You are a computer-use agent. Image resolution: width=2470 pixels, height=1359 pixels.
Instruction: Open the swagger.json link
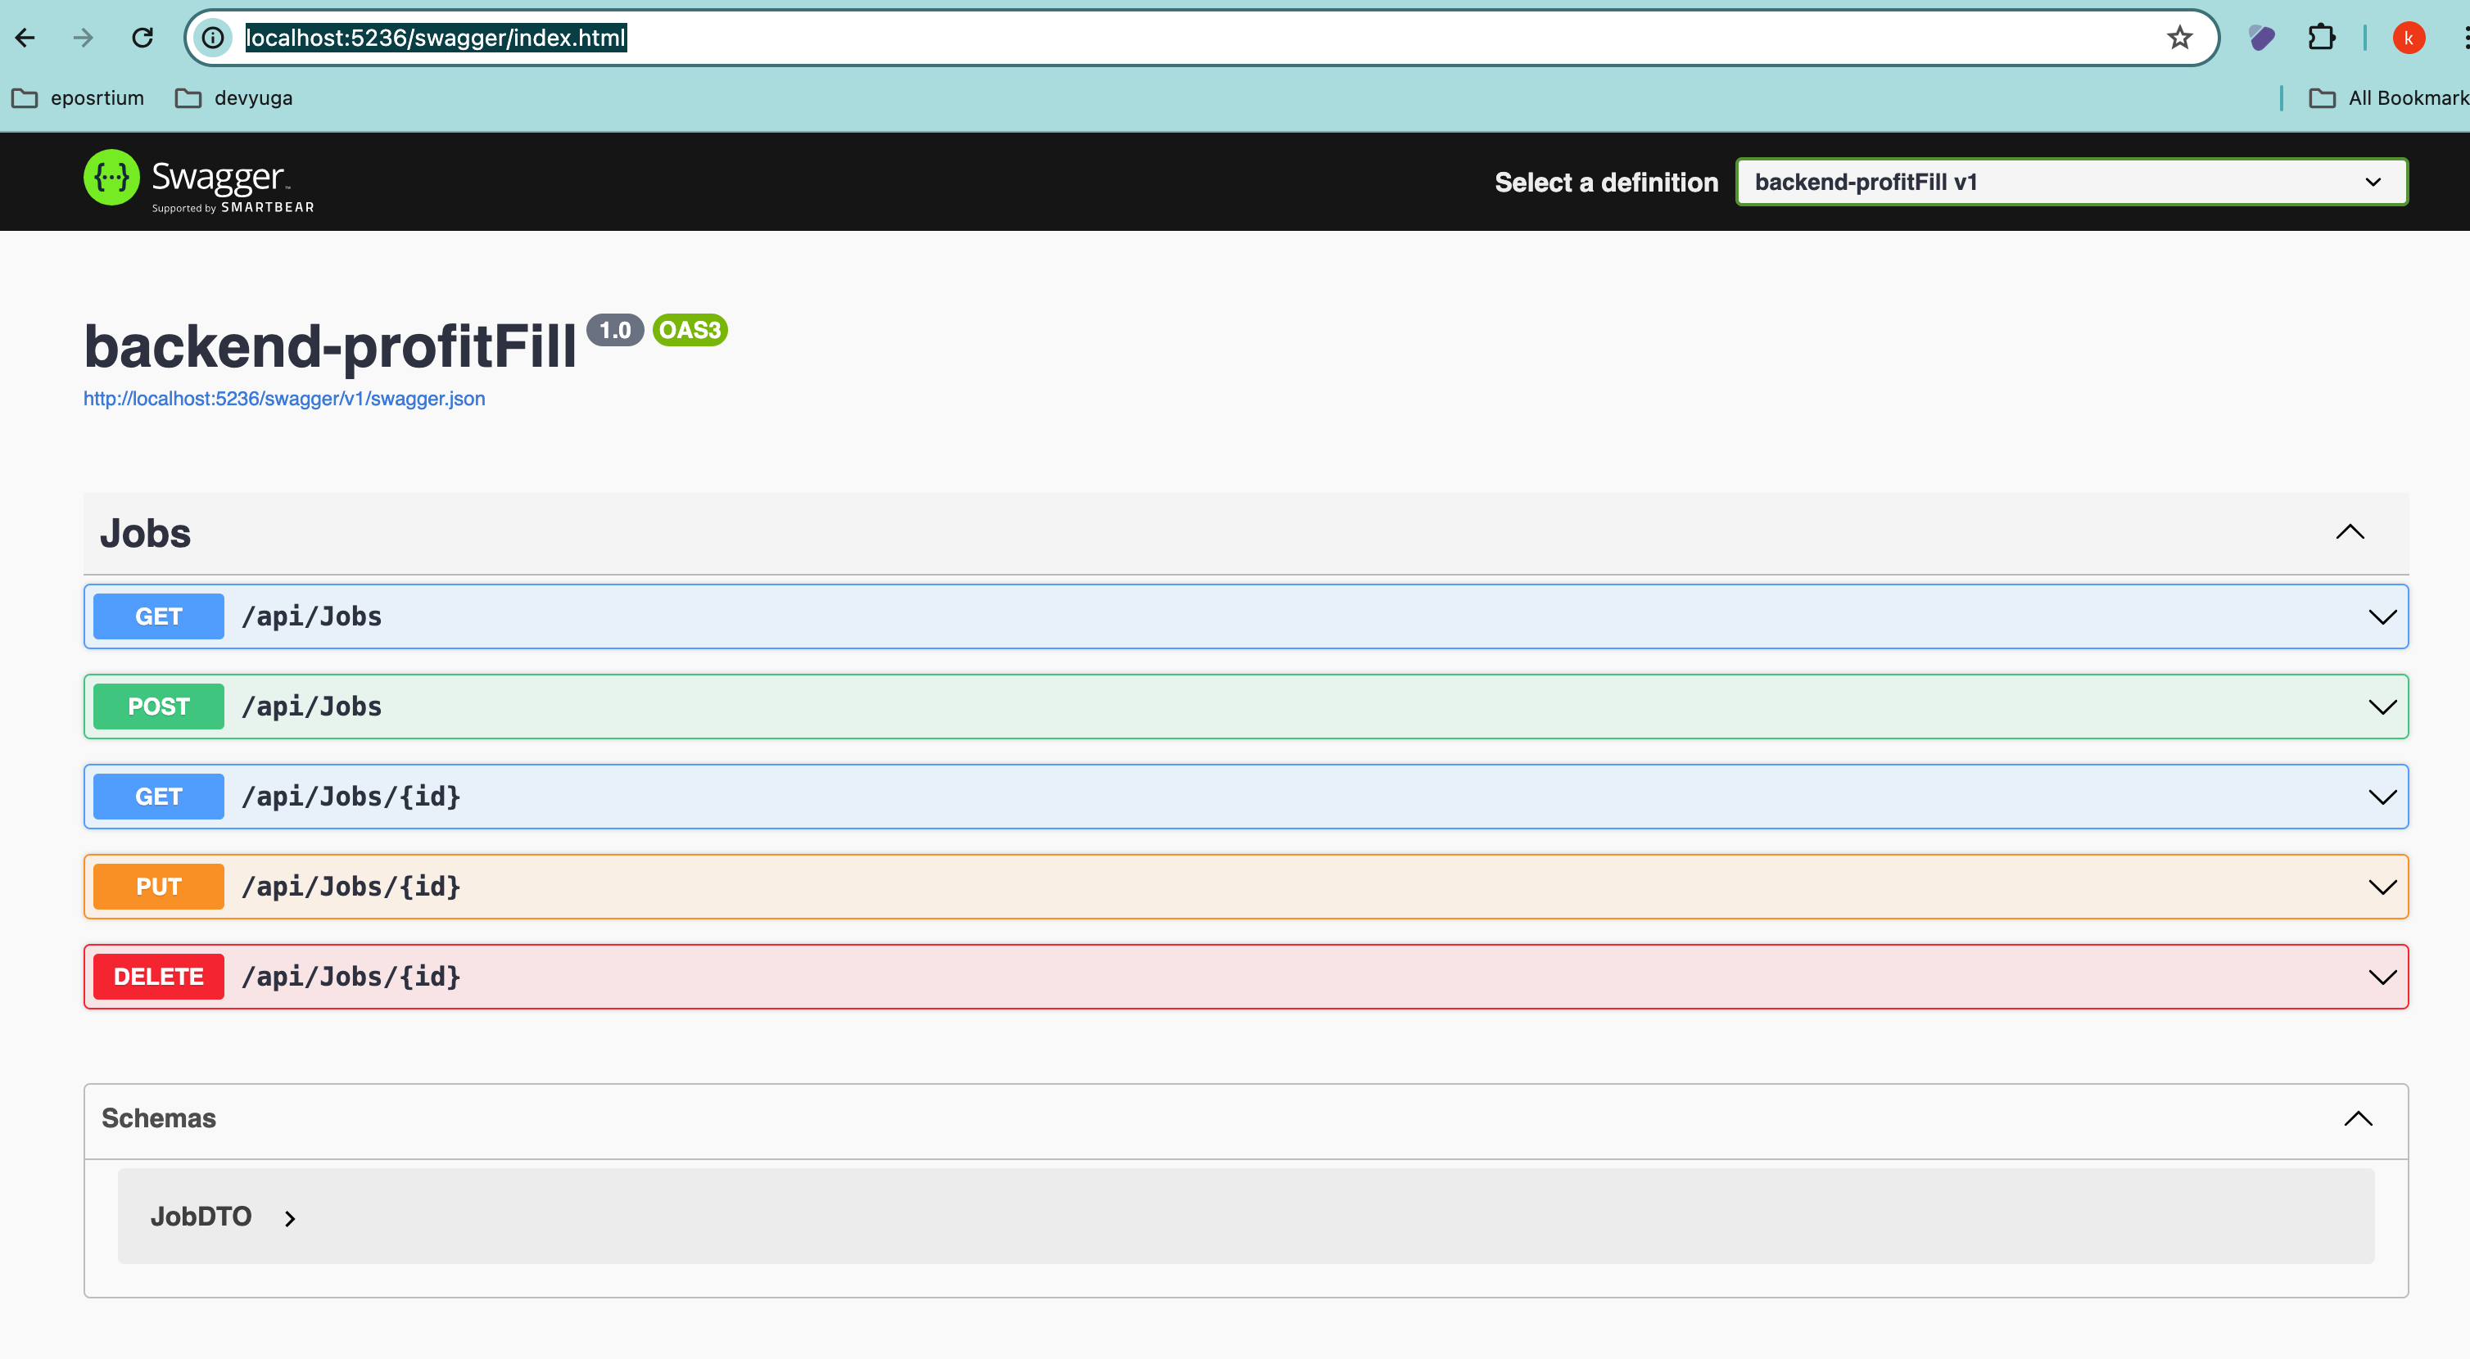pos(284,399)
